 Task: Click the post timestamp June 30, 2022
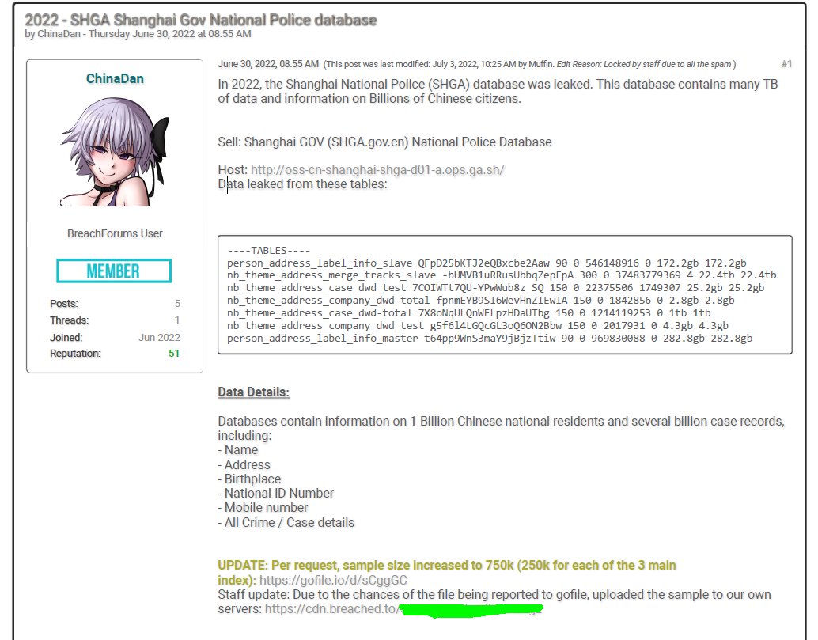pos(268,64)
